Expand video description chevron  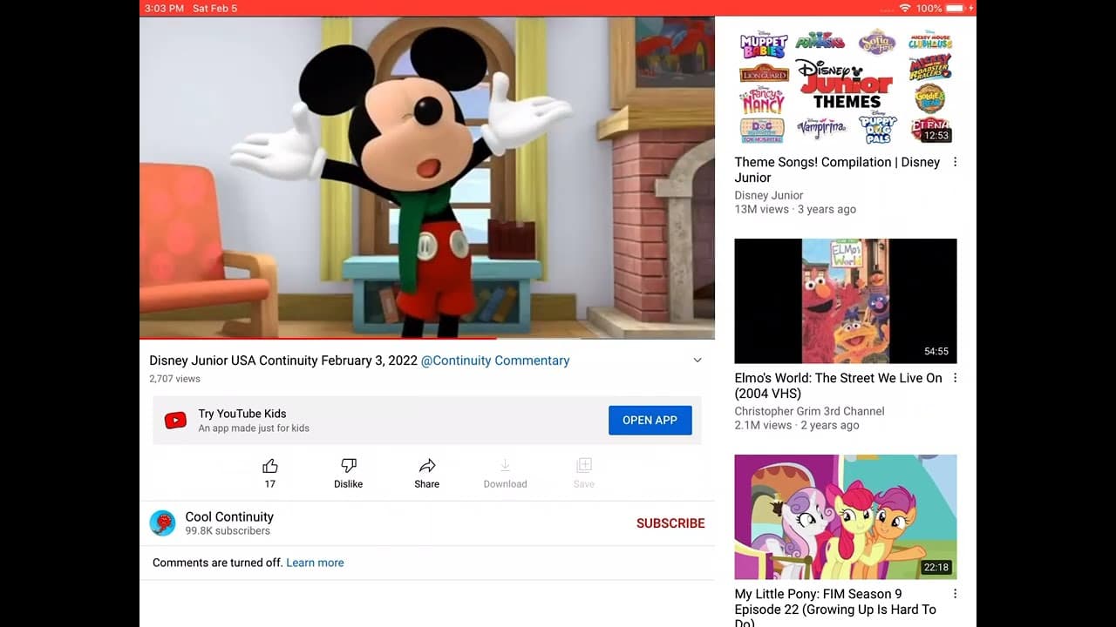tap(697, 361)
